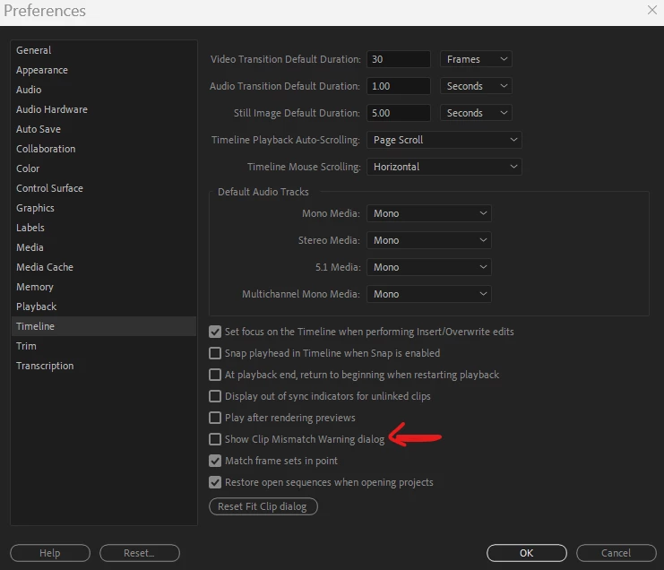The height and width of the screenshot is (570, 664).
Task: Enable Play after rendering previews
Action: tap(215, 418)
